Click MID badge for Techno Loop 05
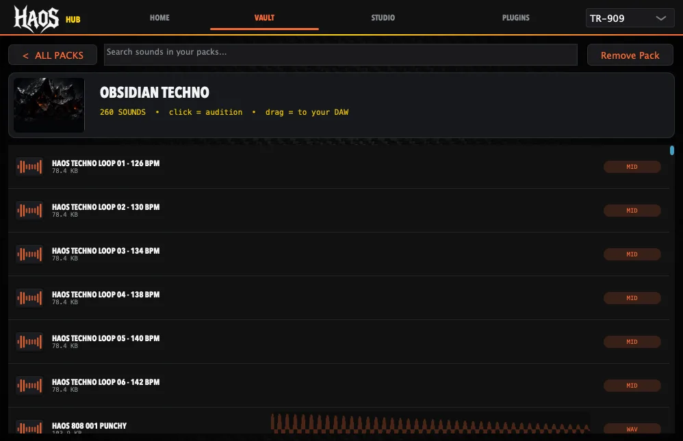This screenshot has height=441, width=683. [x=632, y=342]
